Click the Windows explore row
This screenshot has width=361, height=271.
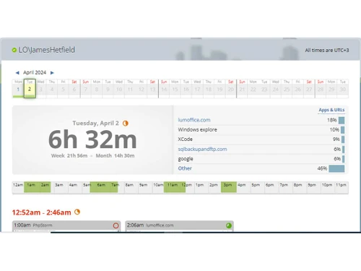[261, 129]
